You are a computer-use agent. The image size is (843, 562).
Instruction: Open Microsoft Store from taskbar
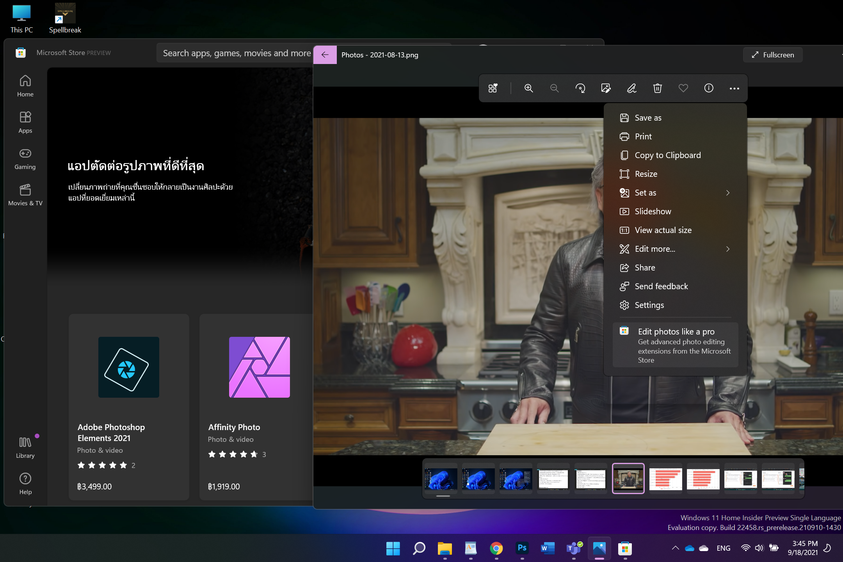[x=625, y=548]
